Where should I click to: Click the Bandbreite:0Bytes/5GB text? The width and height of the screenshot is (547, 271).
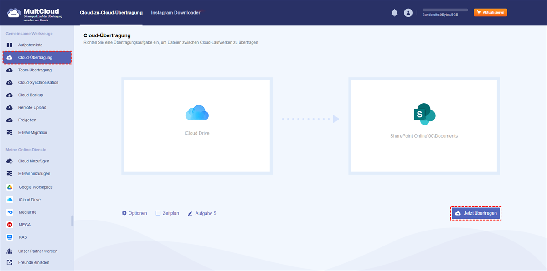pos(440,15)
